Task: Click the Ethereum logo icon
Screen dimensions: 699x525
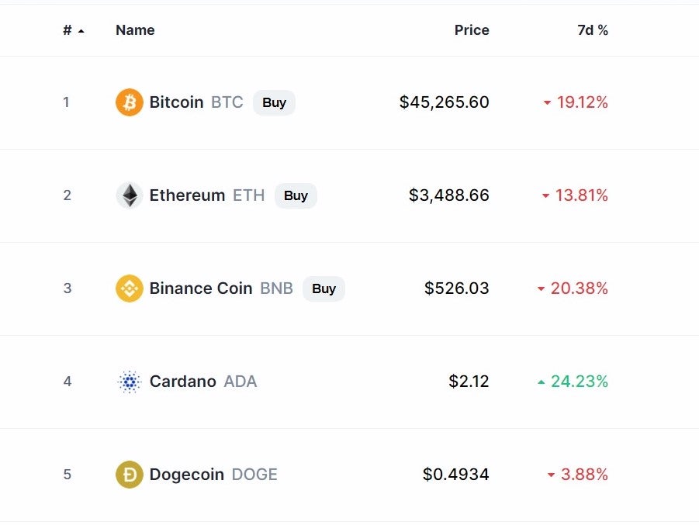Action: [130, 195]
